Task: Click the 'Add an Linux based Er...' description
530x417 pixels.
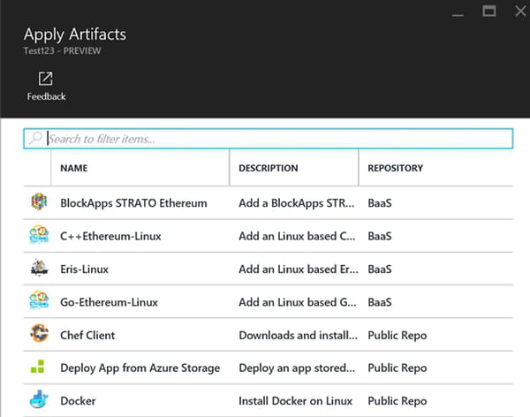Action: 299,269
